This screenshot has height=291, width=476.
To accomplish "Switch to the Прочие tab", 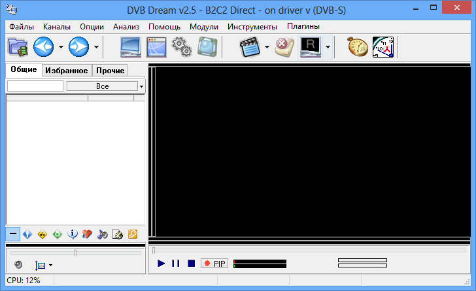I will click(x=110, y=71).
